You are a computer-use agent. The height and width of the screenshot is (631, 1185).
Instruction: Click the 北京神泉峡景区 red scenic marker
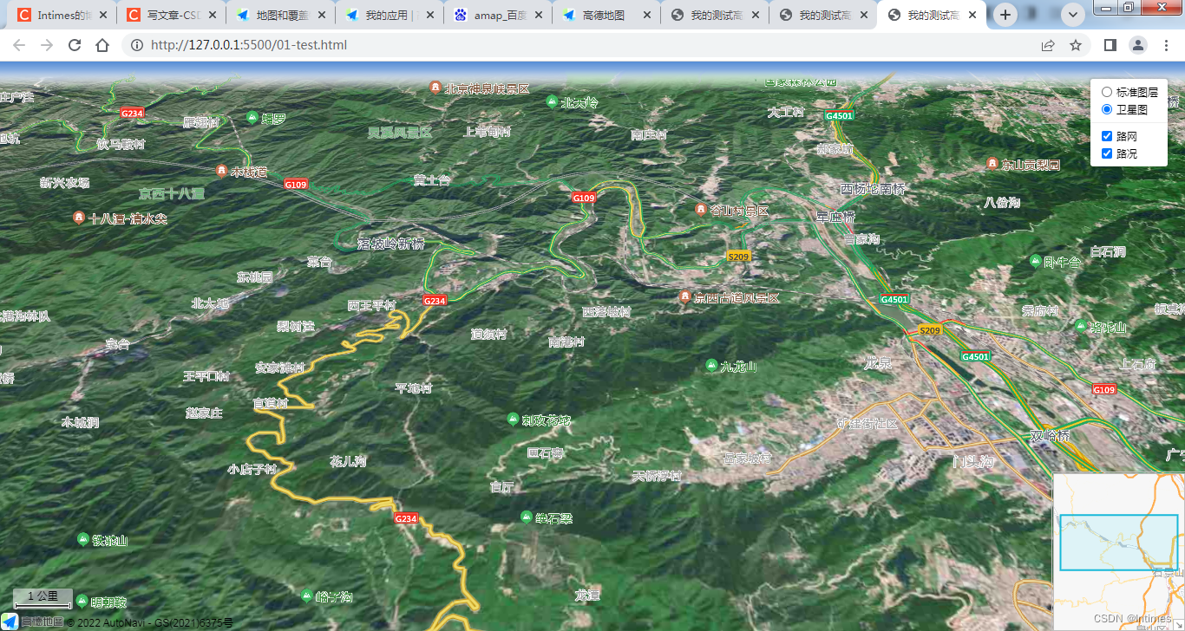[434, 88]
